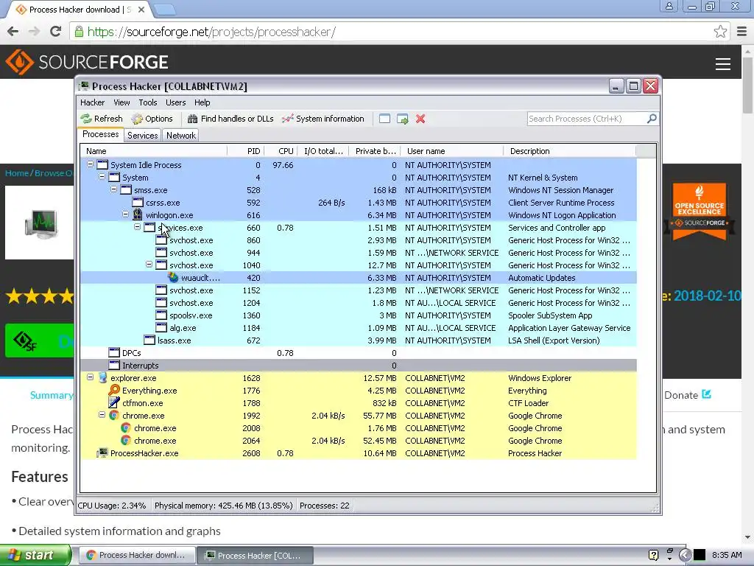
Task: Select the explorer.exe process icon
Action: click(102, 378)
